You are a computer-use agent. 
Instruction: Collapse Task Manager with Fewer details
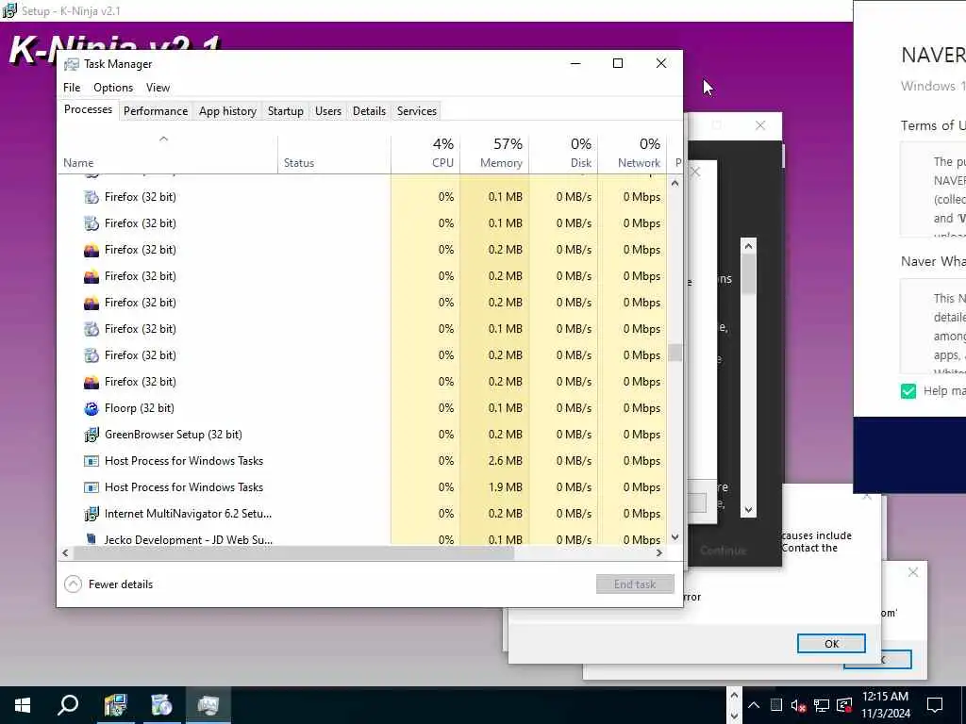(x=108, y=584)
